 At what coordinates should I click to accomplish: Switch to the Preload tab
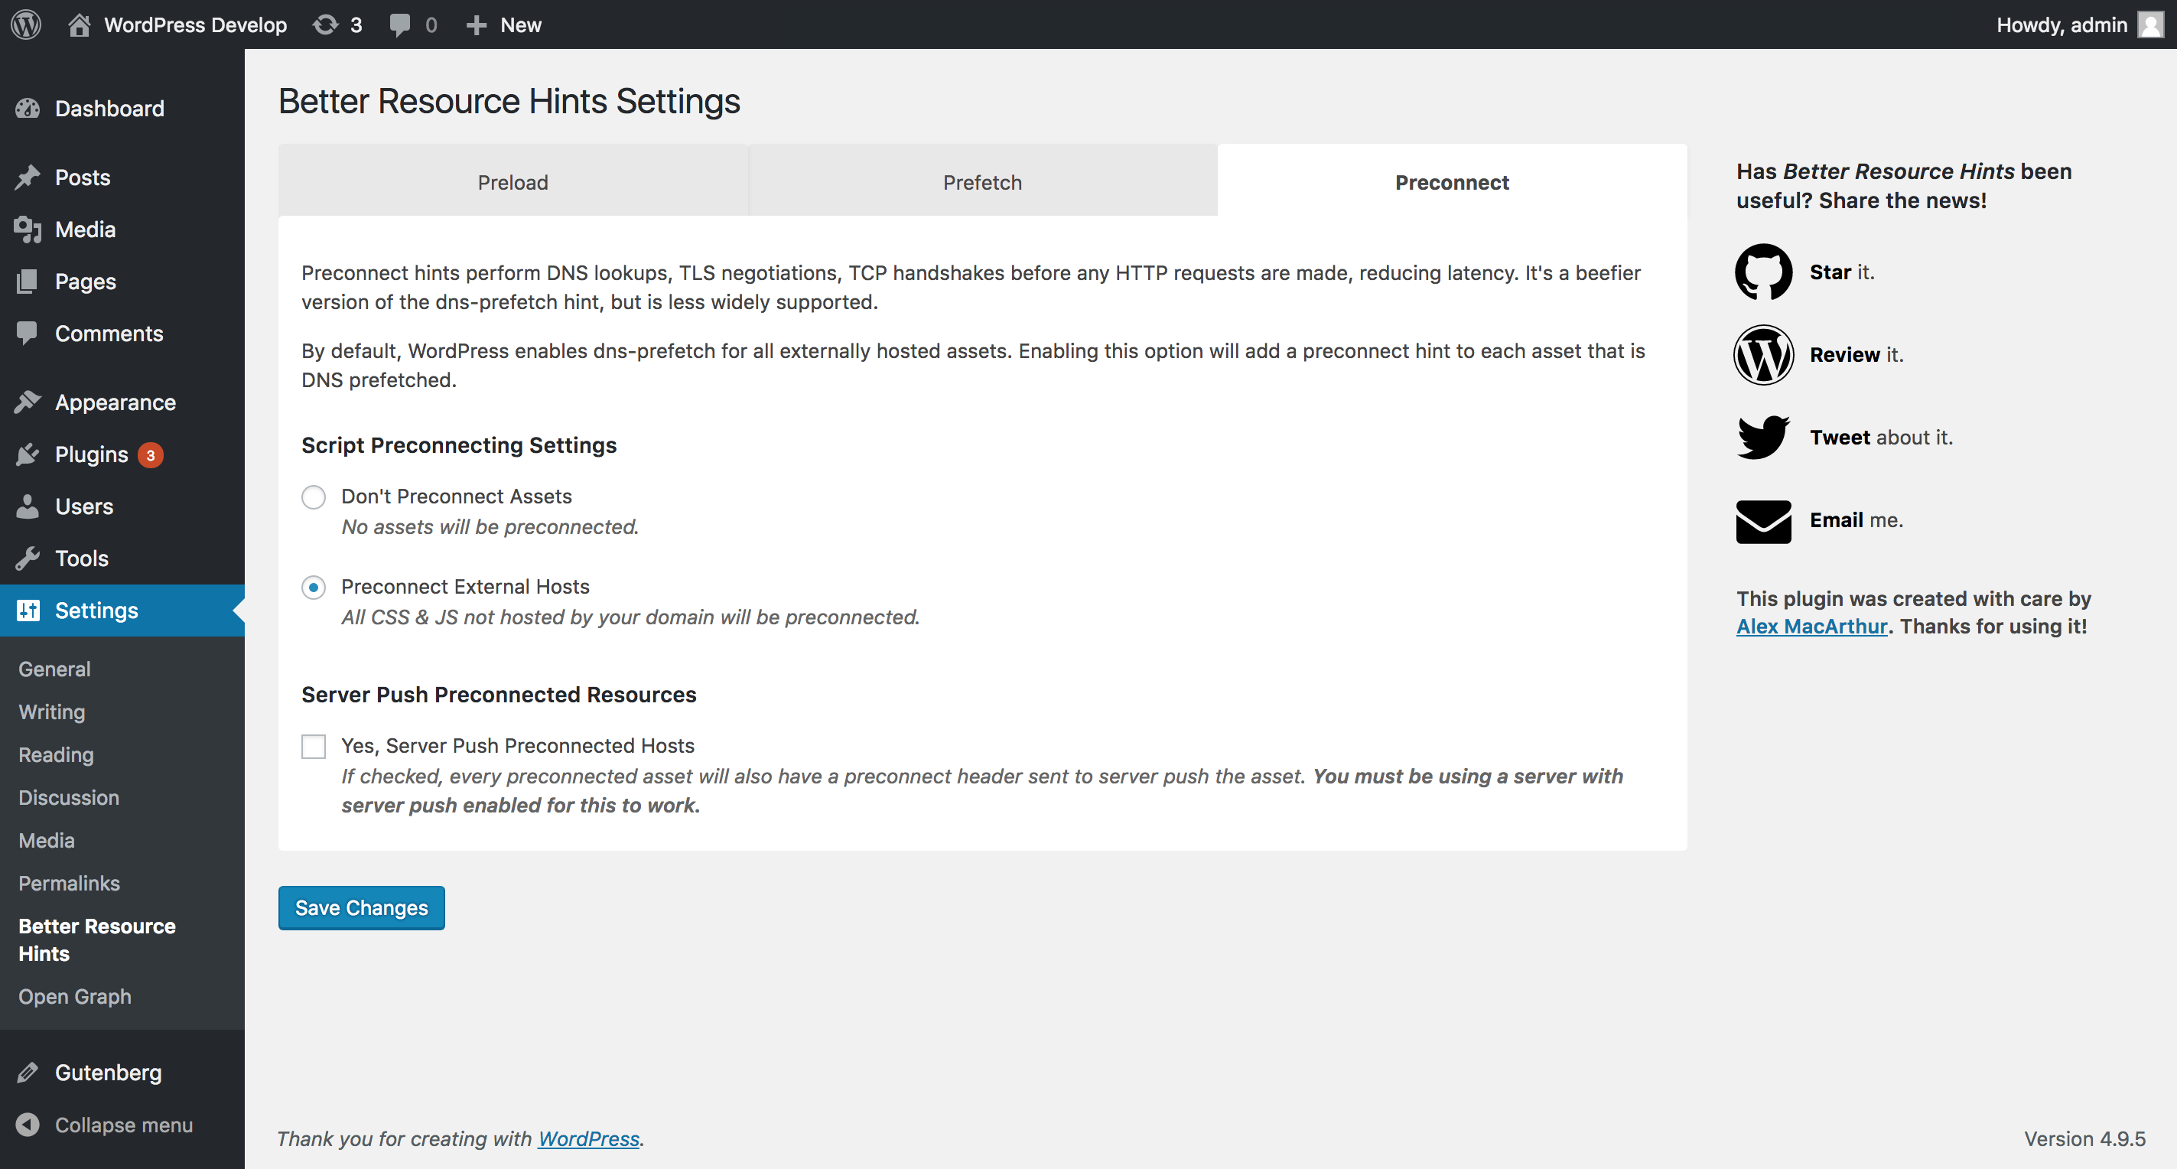pyautogui.click(x=513, y=183)
